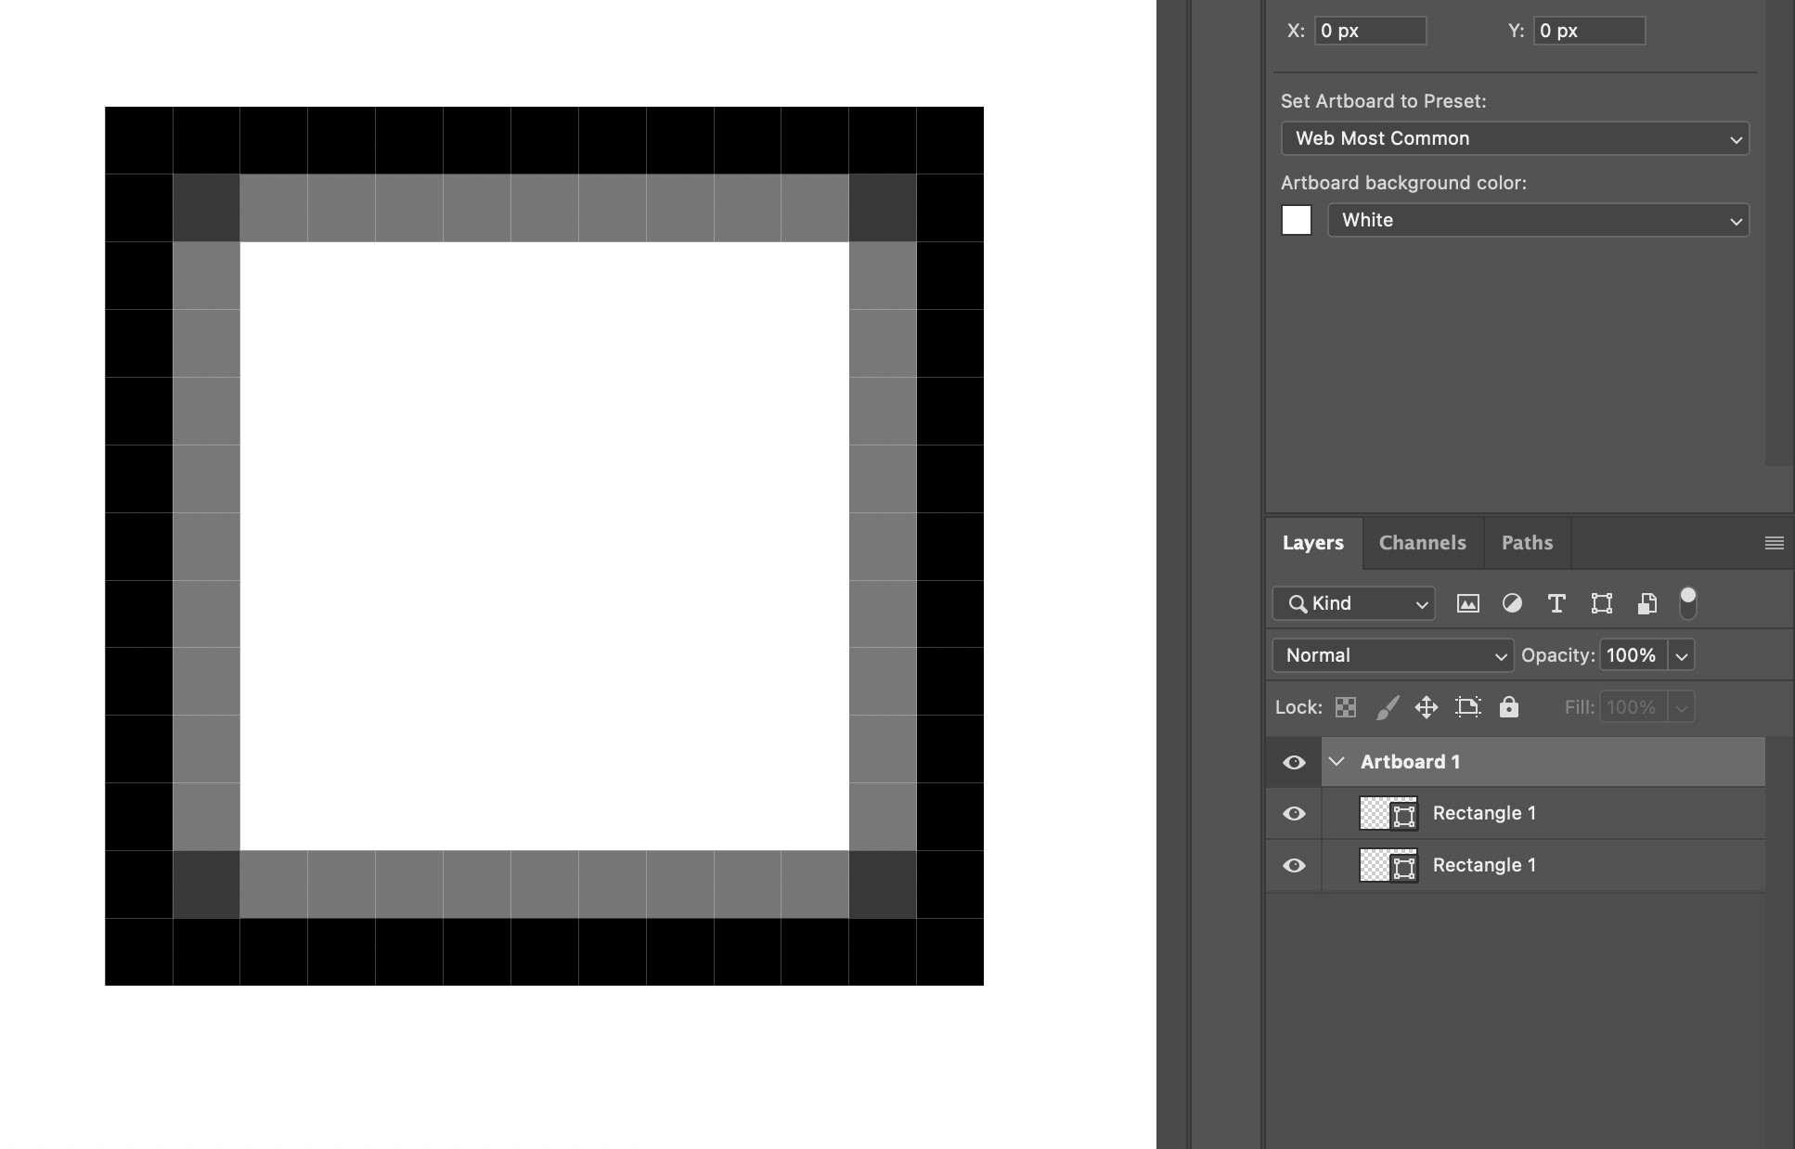Image resolution: width=1795 pixels, height=1149 pixels.
Task: Open the Normal blend mode dropdown
Action: 1392,655
